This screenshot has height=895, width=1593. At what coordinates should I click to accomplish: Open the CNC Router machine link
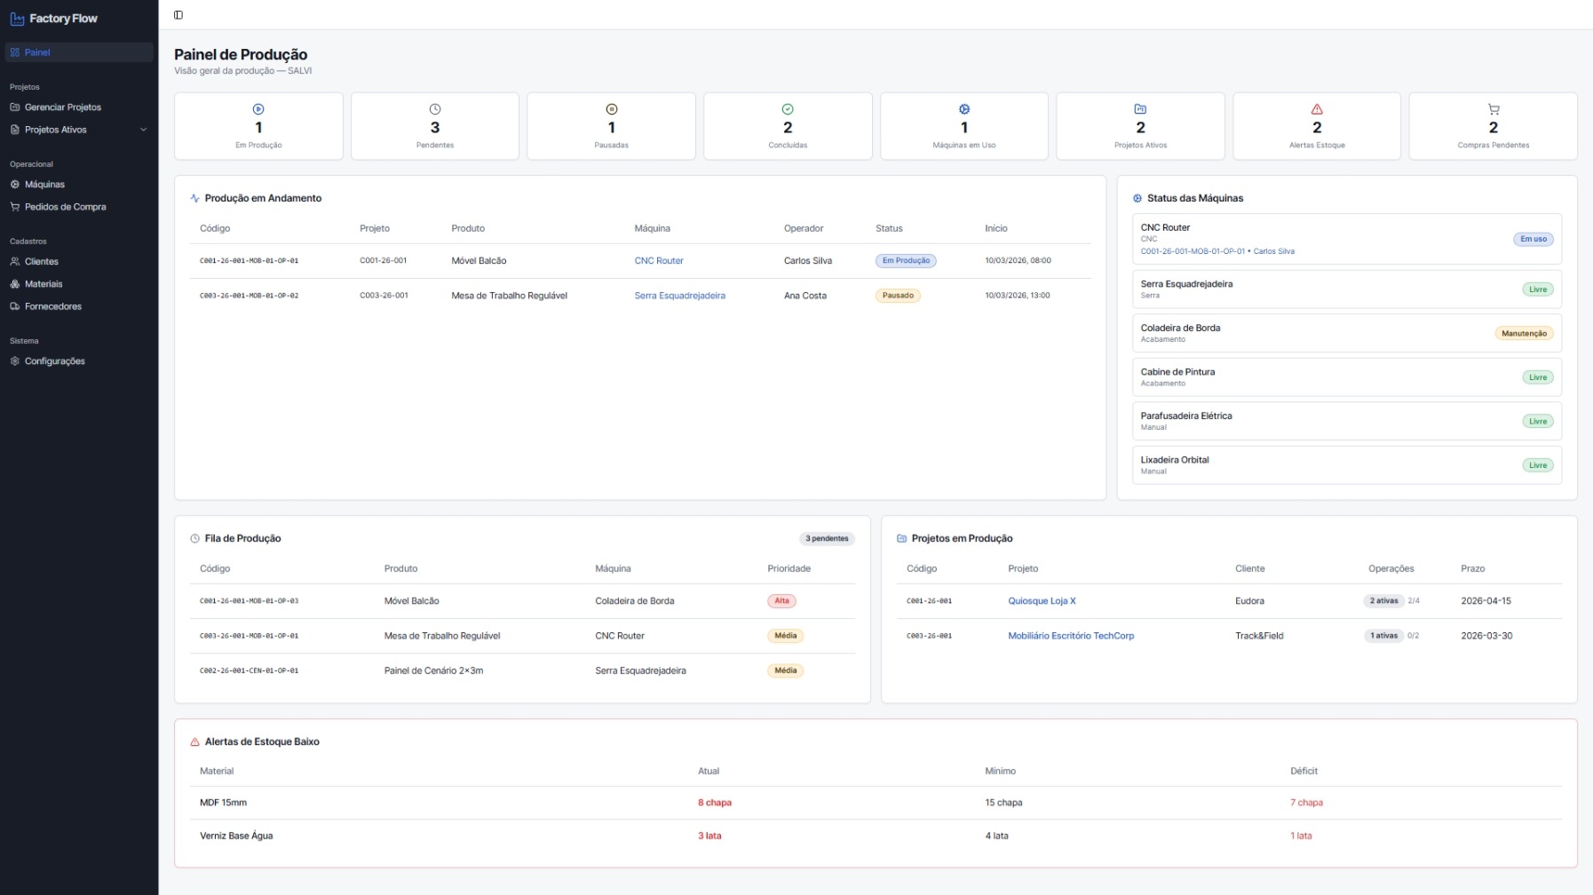click(659, 261)
